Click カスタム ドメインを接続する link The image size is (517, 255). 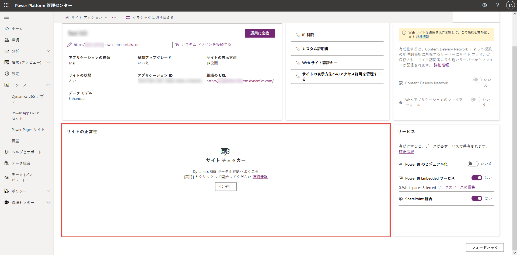pos(206,45)
